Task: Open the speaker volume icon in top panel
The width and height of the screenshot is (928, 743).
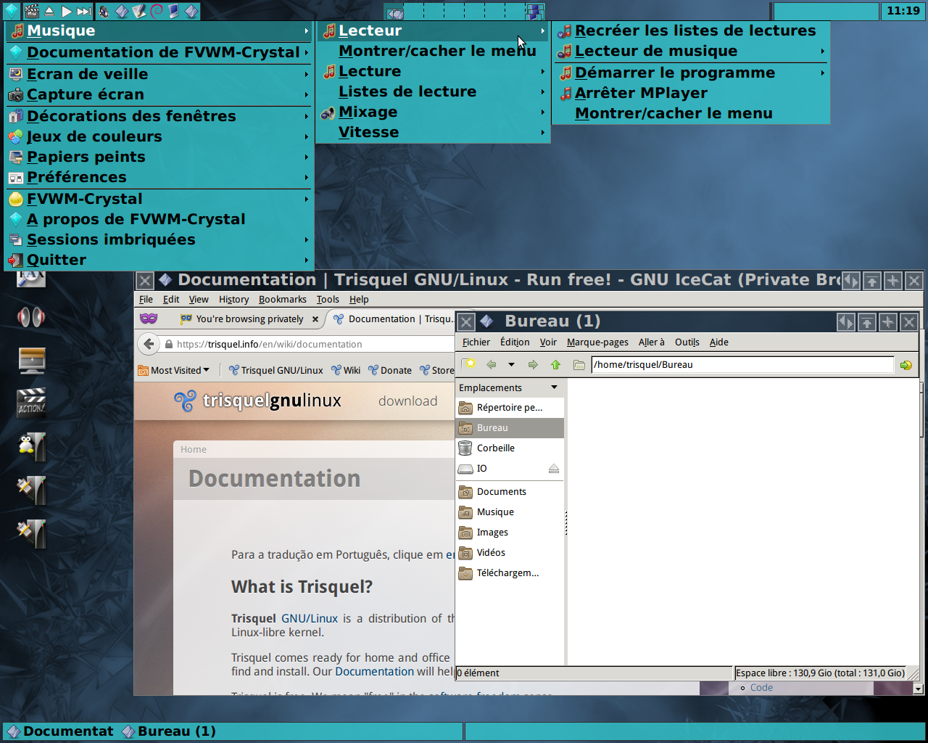Action: click(x=104, y=11)
